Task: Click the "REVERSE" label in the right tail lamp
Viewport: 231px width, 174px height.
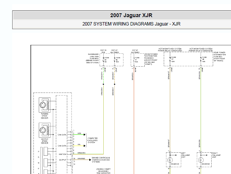Action: [206, 164]
